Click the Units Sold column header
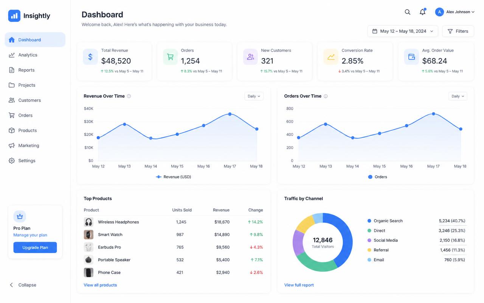Screen dimensions: 484x303 pos(182,210)
